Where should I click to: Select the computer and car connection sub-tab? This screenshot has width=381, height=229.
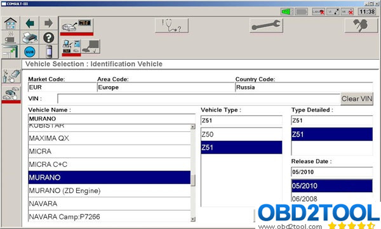tap(71, 47)
